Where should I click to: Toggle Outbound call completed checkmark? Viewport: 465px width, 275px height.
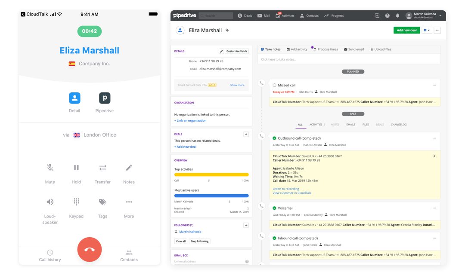[x=274, y=138]
